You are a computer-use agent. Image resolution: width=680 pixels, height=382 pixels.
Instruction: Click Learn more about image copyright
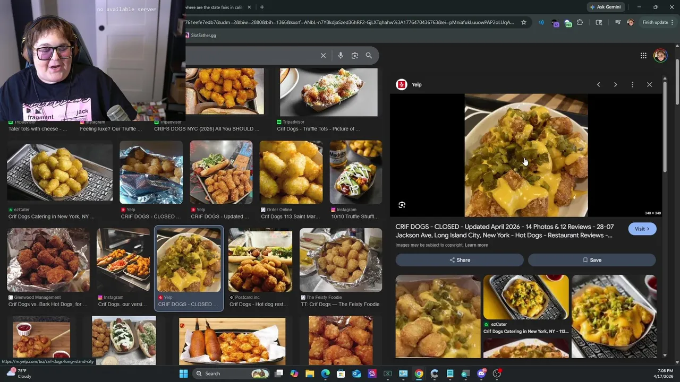[476, 245]
